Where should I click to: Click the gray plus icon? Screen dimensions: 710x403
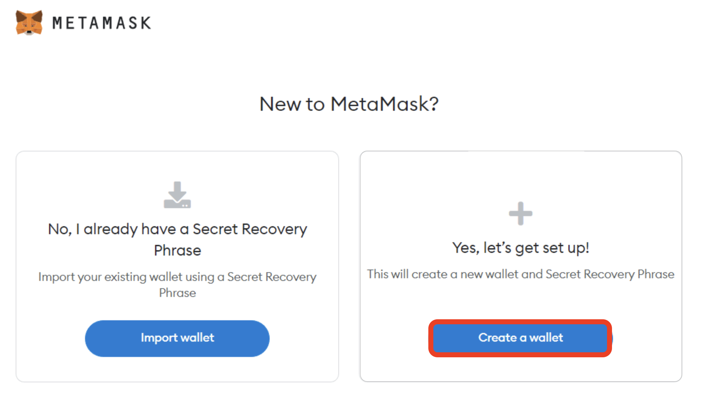click(x=520, y=214)
